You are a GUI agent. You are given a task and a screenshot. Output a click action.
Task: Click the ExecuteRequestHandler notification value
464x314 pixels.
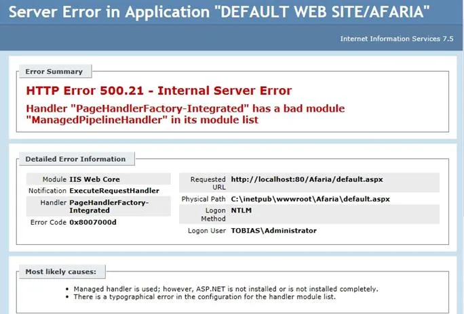114,191
